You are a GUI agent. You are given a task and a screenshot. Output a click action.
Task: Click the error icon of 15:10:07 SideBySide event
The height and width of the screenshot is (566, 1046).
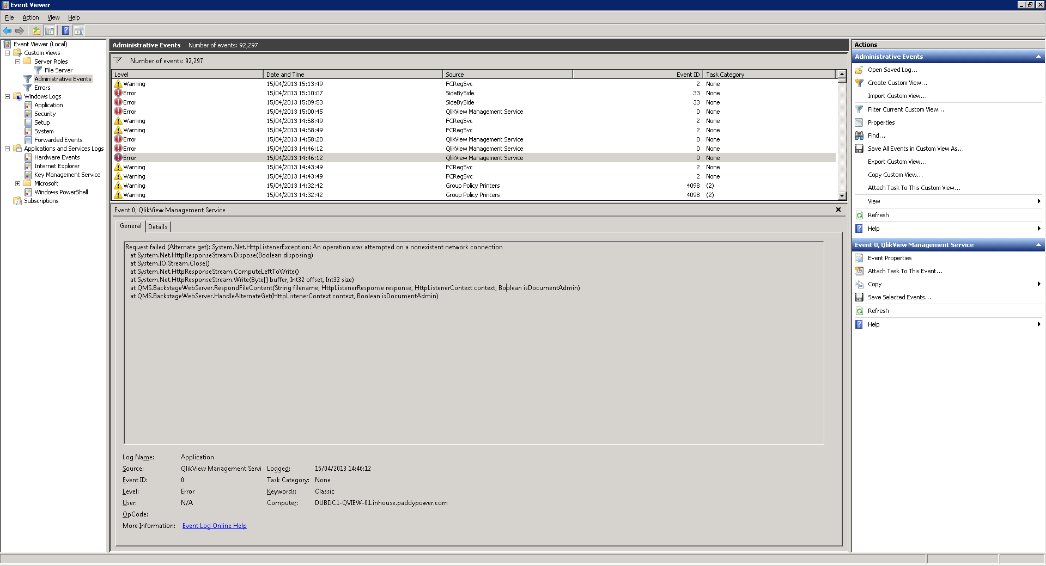click(118, 93)
